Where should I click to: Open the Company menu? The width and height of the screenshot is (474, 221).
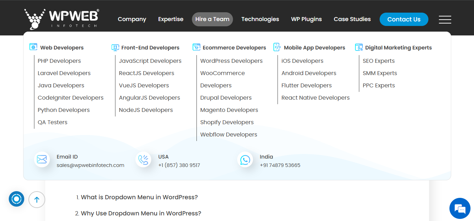(132, 19)
